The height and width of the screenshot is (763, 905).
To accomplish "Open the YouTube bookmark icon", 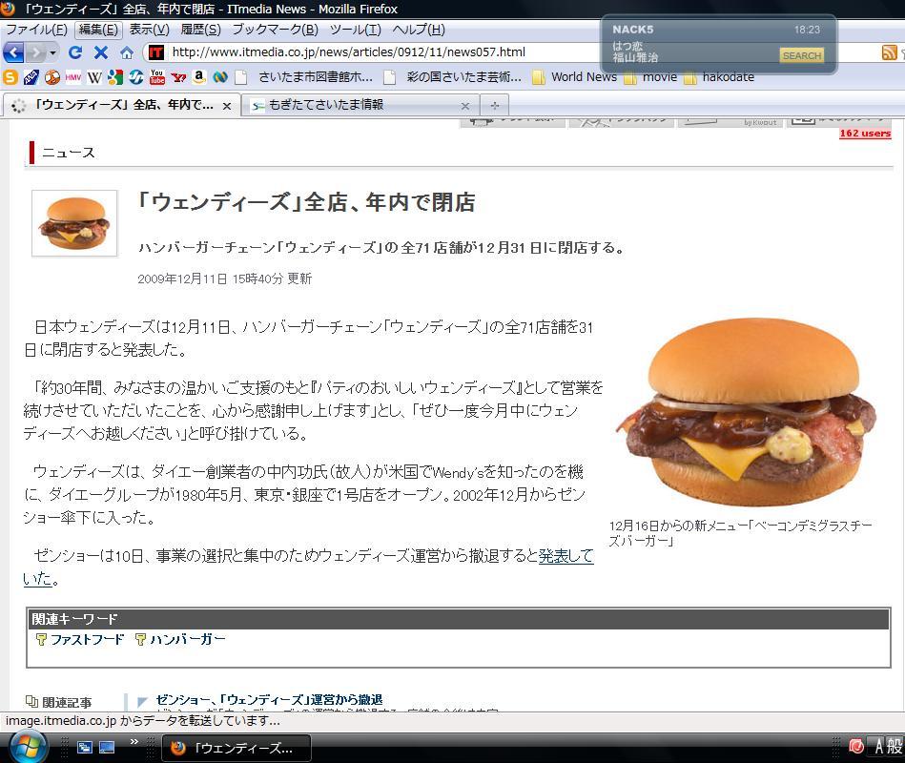I will (157, 76).
